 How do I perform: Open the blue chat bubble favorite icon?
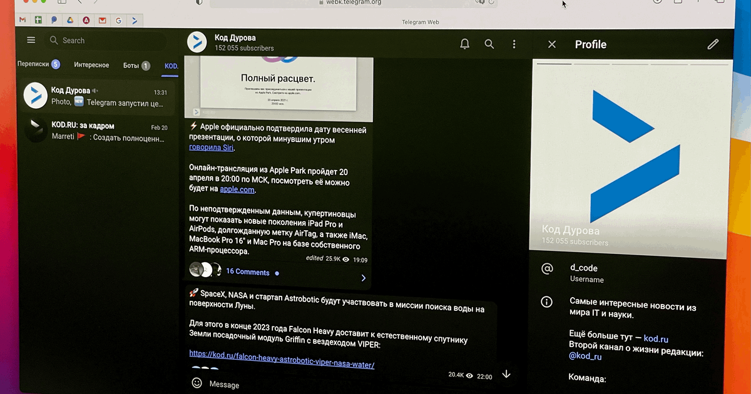click(x=54, y=20)
